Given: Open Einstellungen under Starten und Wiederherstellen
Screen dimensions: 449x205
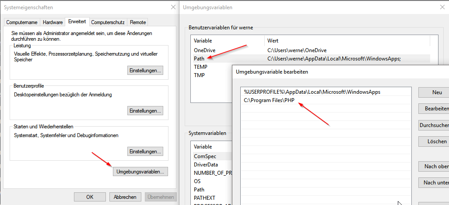Looking at the screenshot, I should click(145, 152).
